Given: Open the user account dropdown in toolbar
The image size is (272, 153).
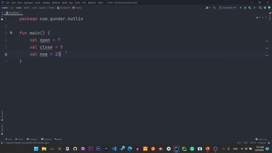Looking at the screenshot, I should pos(208,8).
